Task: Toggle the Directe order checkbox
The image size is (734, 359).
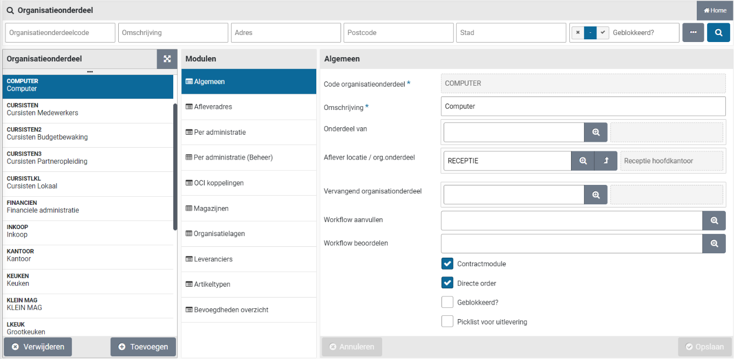Action: pos(447,283)
